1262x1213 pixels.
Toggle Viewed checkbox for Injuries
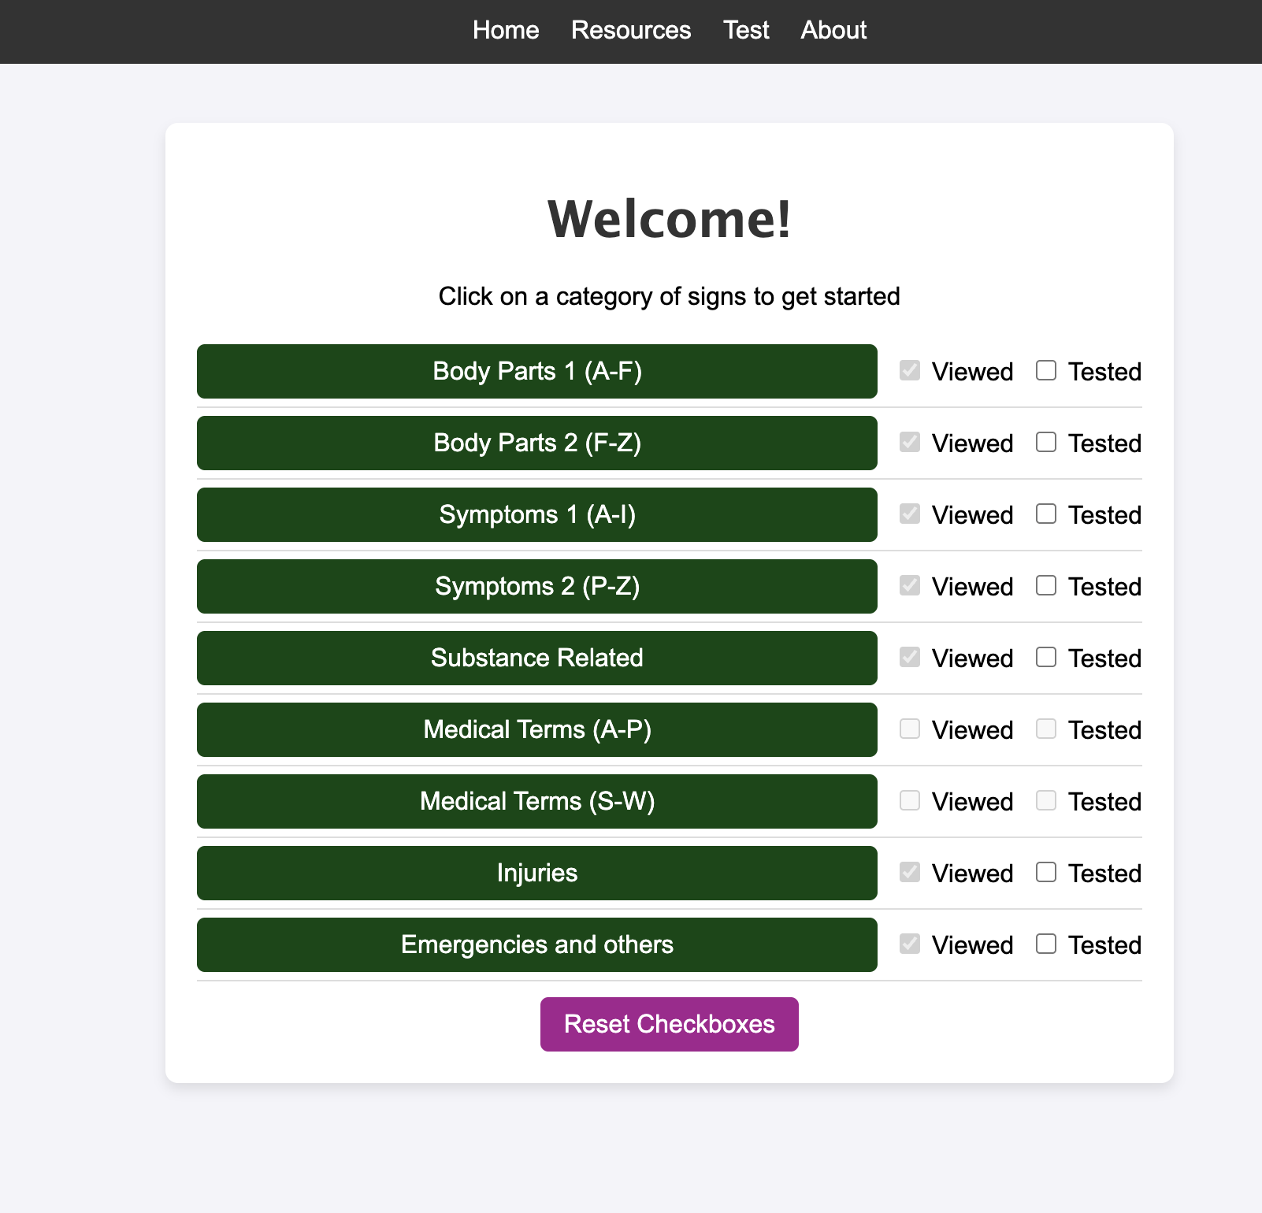910,872
